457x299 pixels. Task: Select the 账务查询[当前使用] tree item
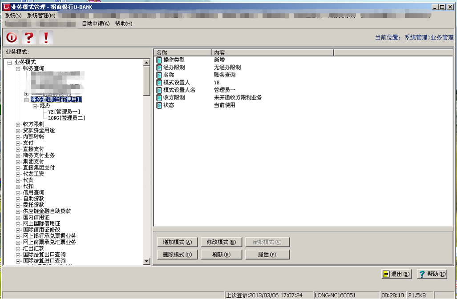tap(56, 100)
